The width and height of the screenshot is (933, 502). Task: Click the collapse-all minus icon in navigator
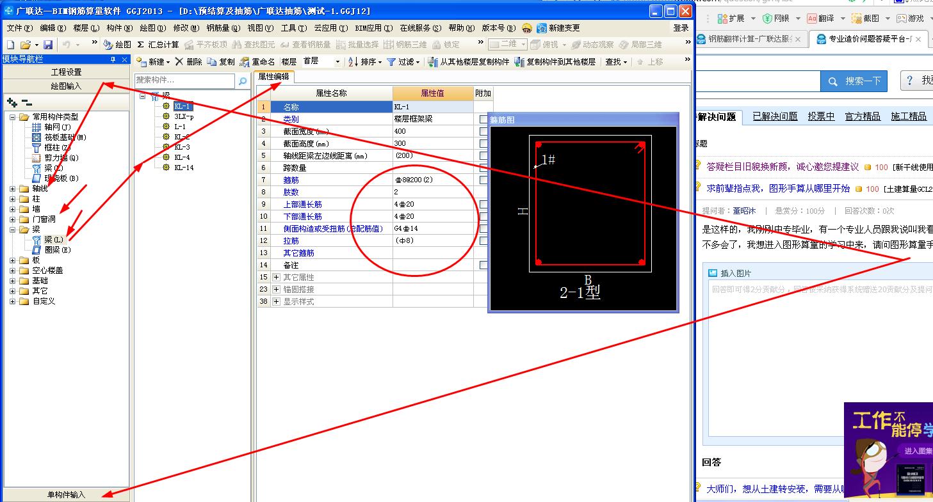click(x=26, y=102)
